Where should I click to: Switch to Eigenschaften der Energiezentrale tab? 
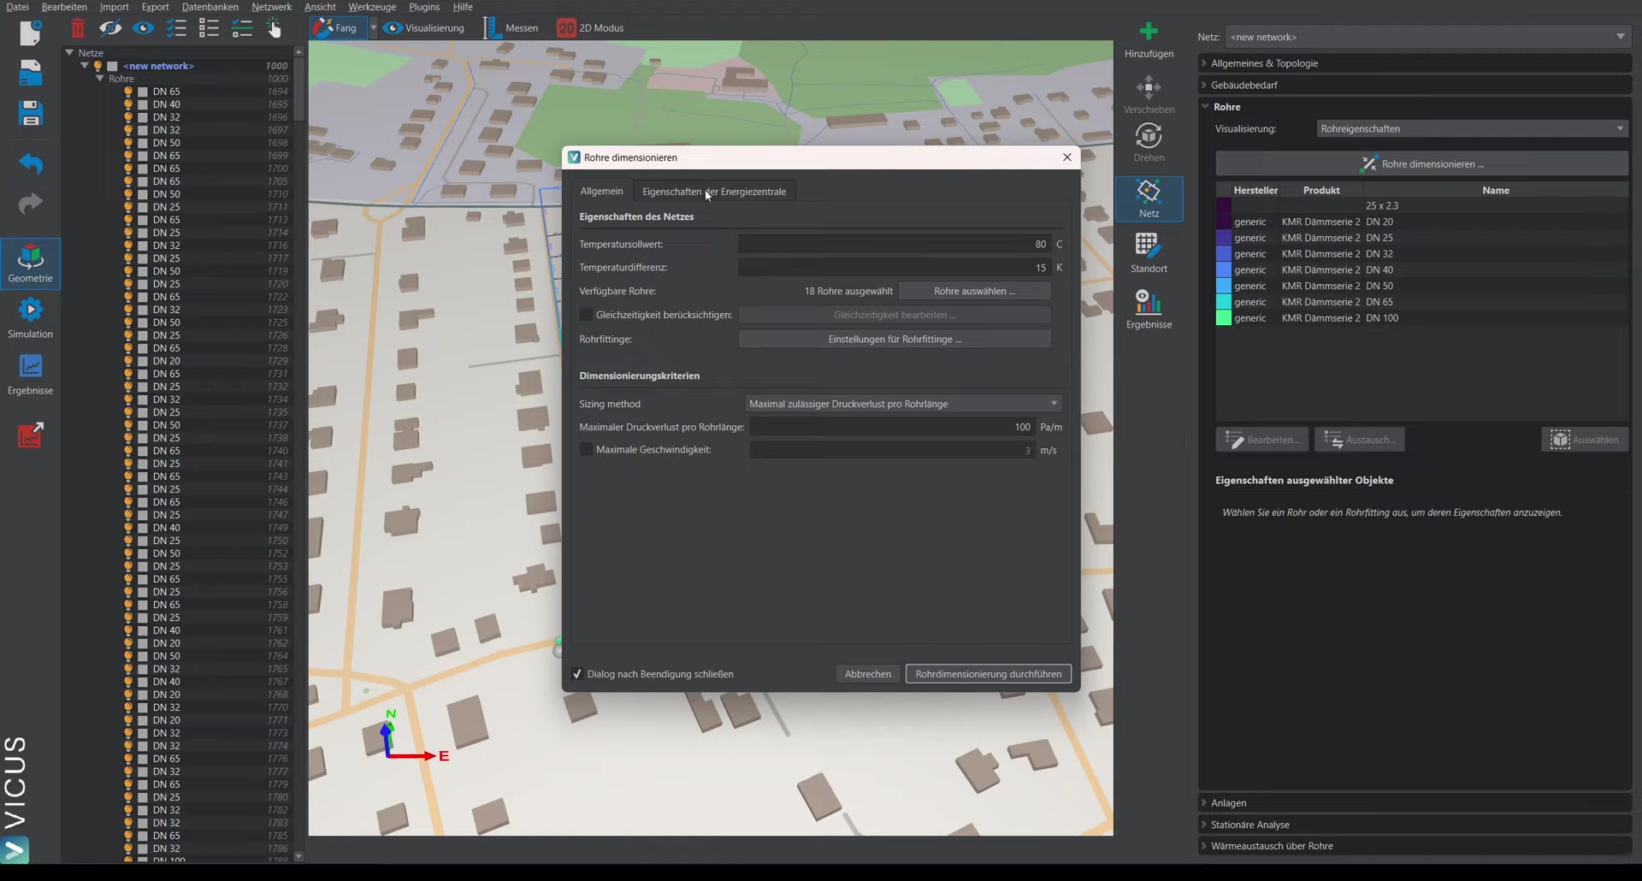coord(714,192)
